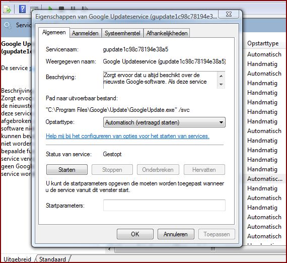Switch to Standaard view tab at bottom

(52, 259)
